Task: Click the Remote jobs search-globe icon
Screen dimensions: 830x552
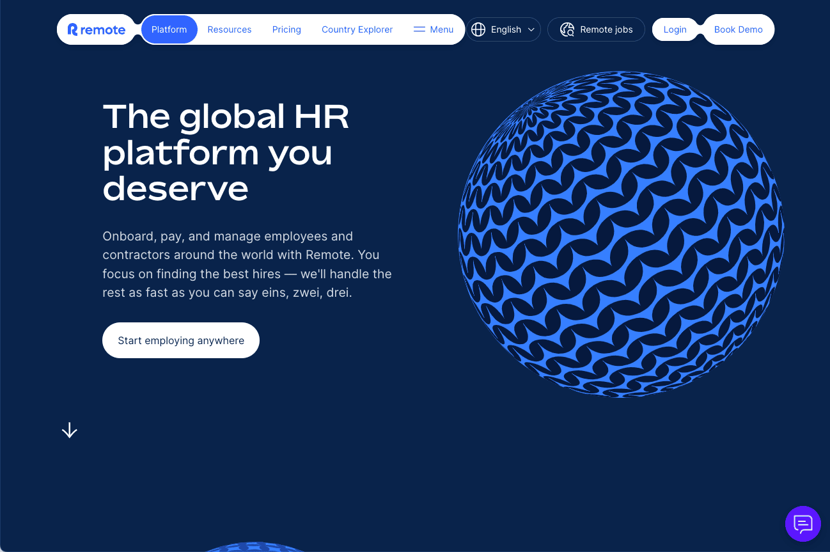Action: coord(567,29)
